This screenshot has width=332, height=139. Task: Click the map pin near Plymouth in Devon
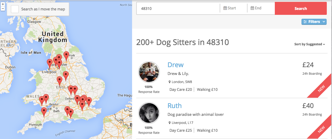coord(44,112)
